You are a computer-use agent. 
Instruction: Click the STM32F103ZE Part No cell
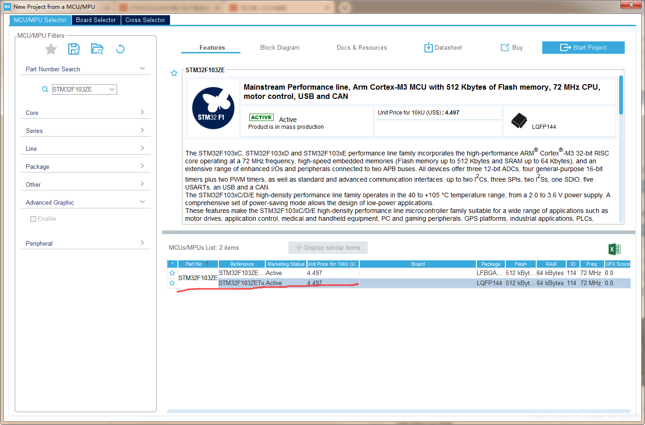click(198, 278)
